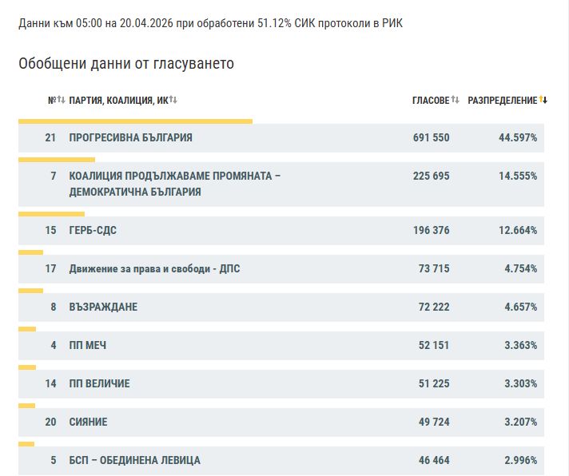Click the yellow result bar above ГЕРБ-СДС
569x476 pixels.
(51, 214)
